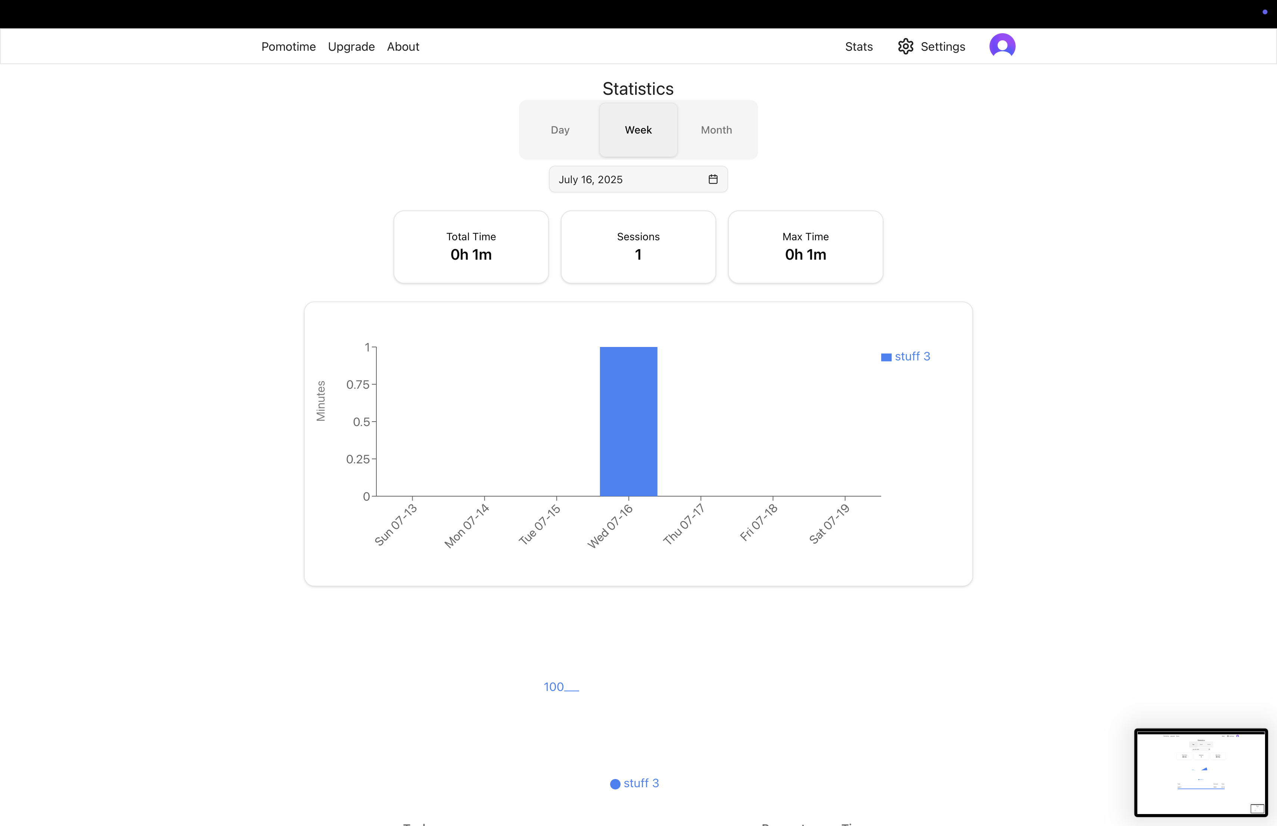Click the Minutes y-axis title

pyautogui.click(x=321, y=400)
